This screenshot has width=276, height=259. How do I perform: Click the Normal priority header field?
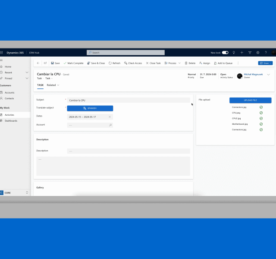(x=191, y=76)
